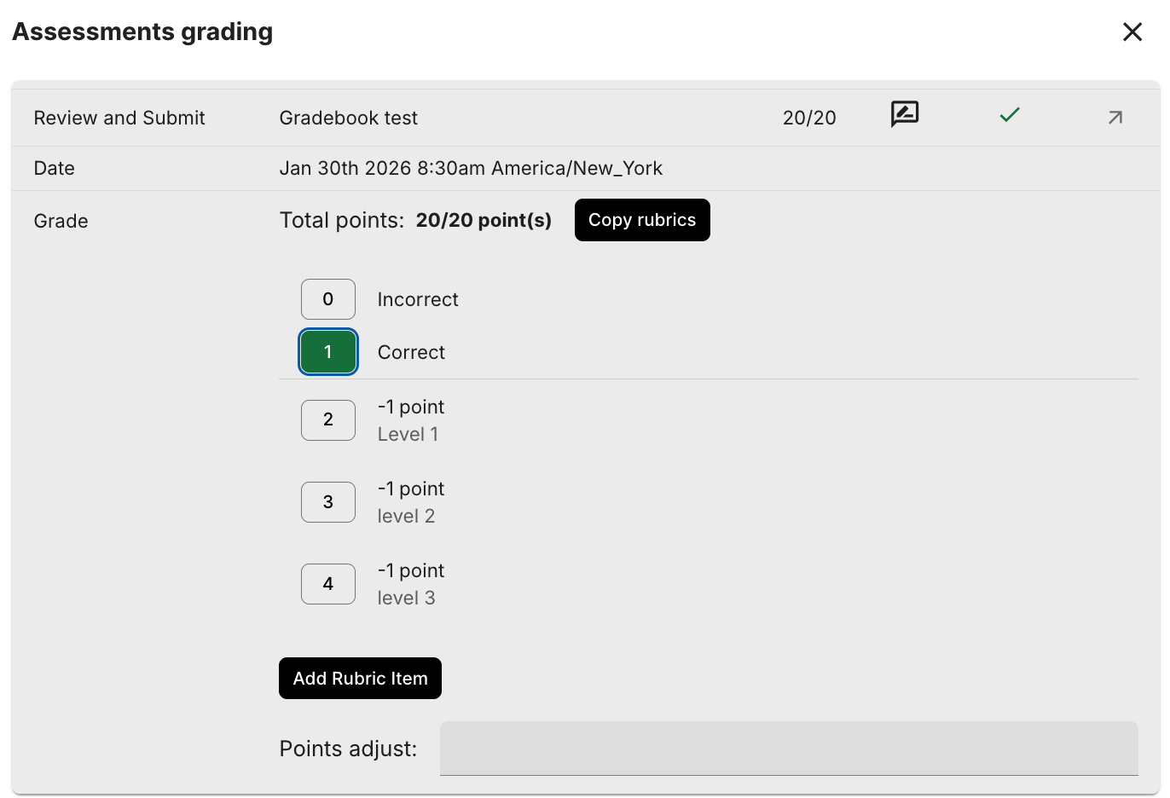Click the green checkmark status icon

point(1010,115)
